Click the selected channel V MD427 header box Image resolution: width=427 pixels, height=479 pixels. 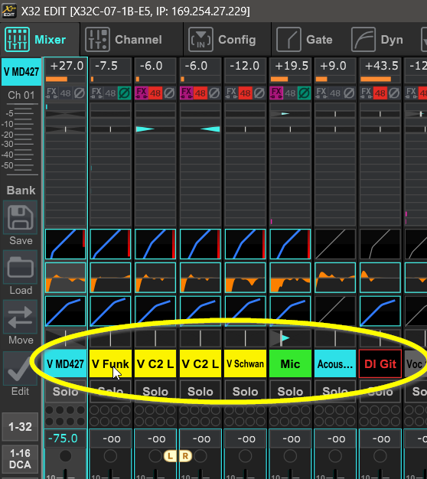(x=21, y=72)
